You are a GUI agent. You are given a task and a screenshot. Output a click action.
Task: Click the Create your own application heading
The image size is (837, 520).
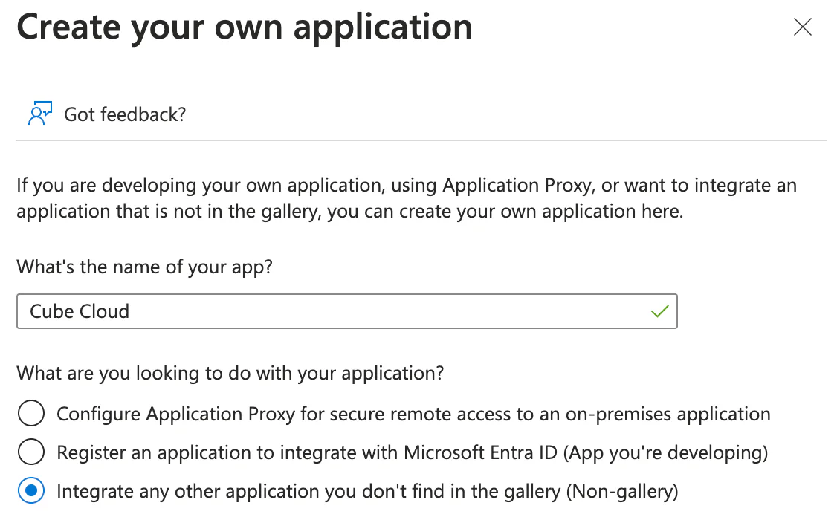click(x=245, y=27)
